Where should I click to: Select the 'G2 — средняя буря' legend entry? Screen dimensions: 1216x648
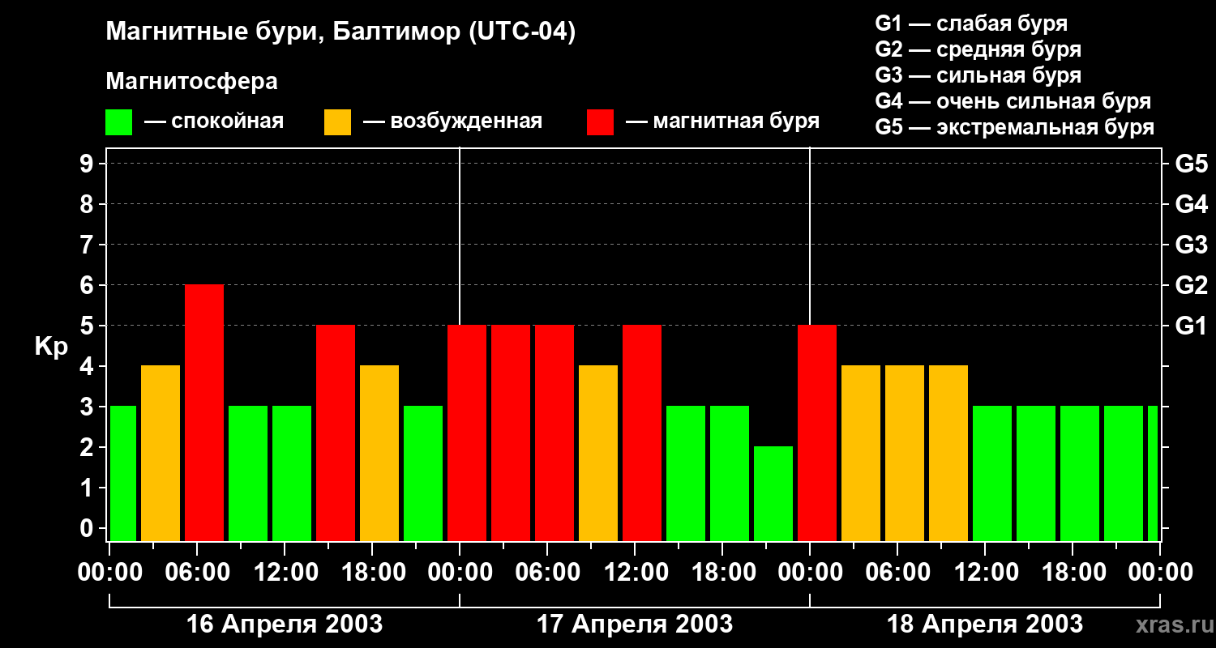tap(978, 49)
